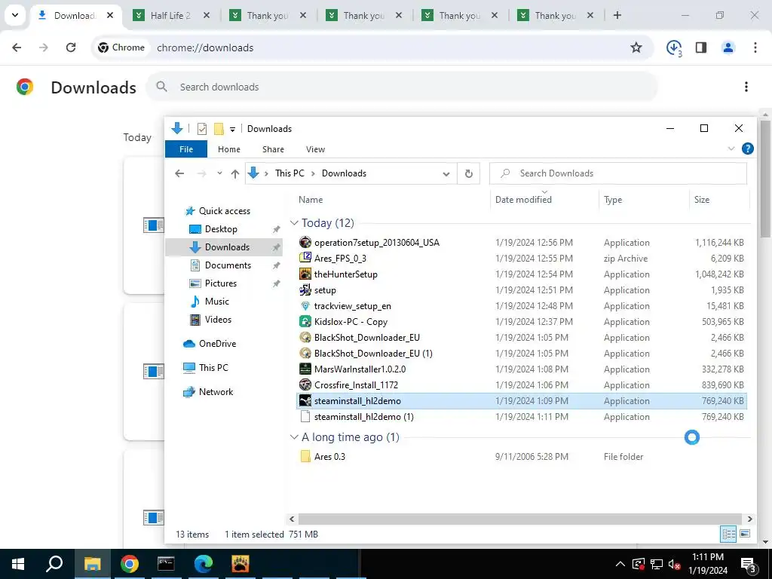
Task: Switch Explorer to details view icon
Action: point(729,534)
